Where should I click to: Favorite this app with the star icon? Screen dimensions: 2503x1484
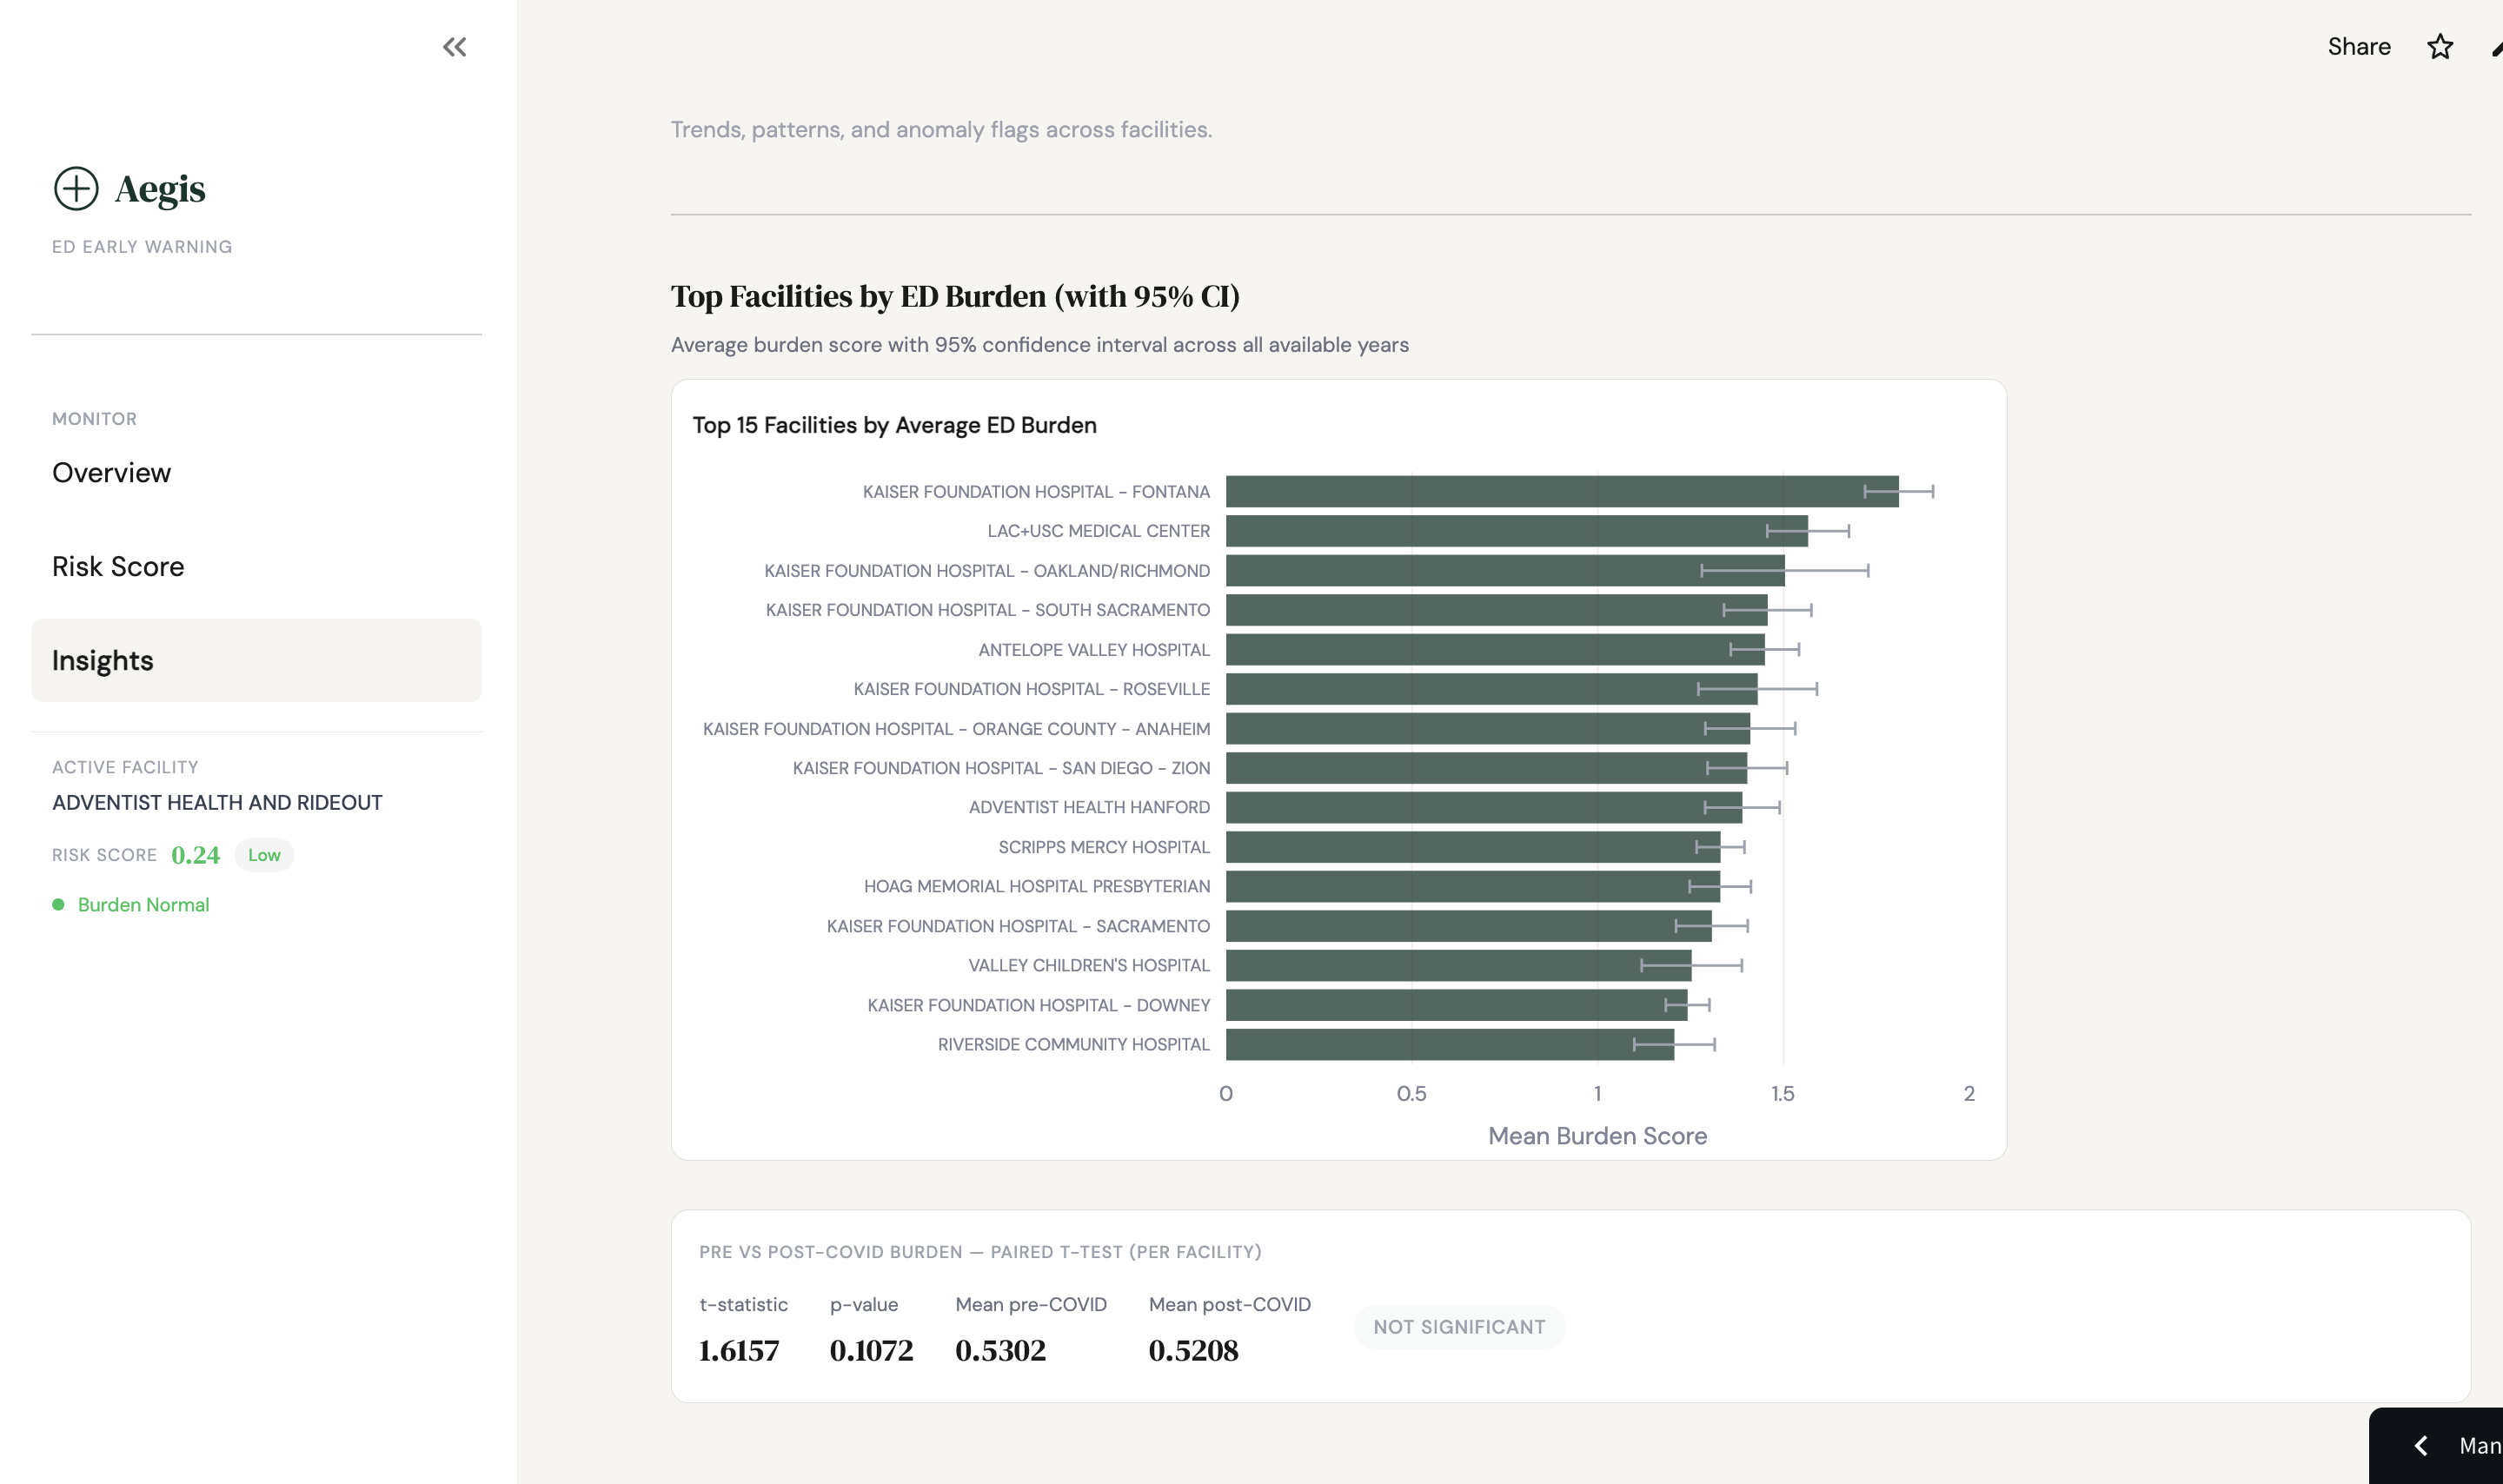pos(2440,47)
